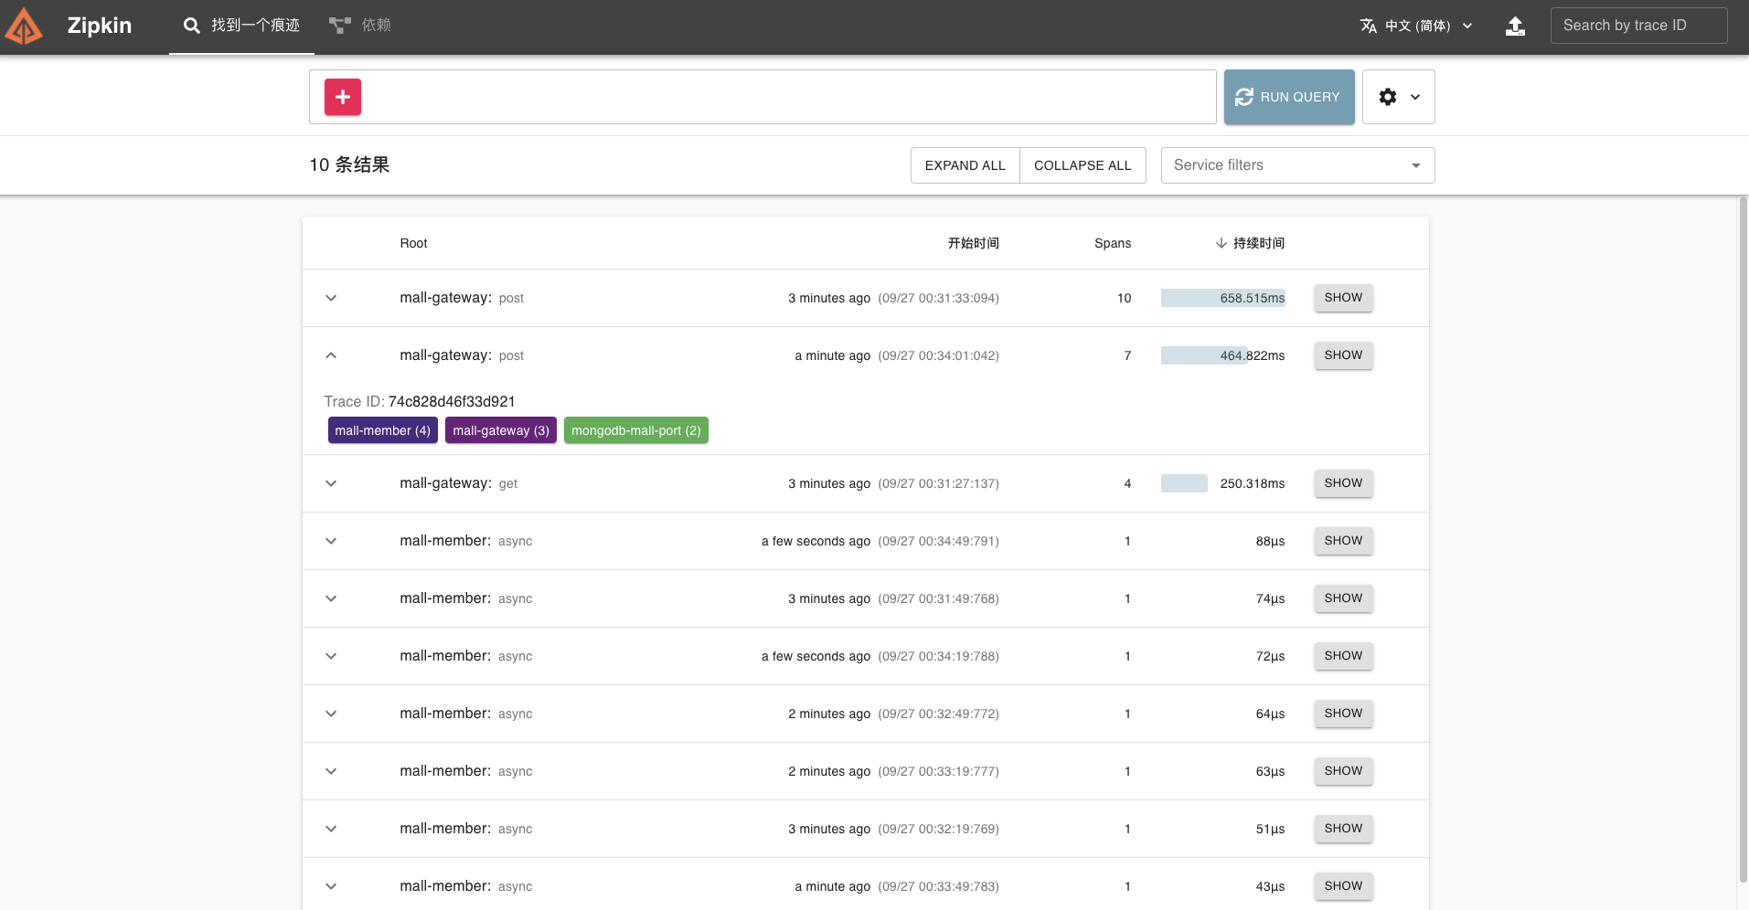
Task: Click the mongodb-mall-port (2) service badge
Action: (636, 430)
